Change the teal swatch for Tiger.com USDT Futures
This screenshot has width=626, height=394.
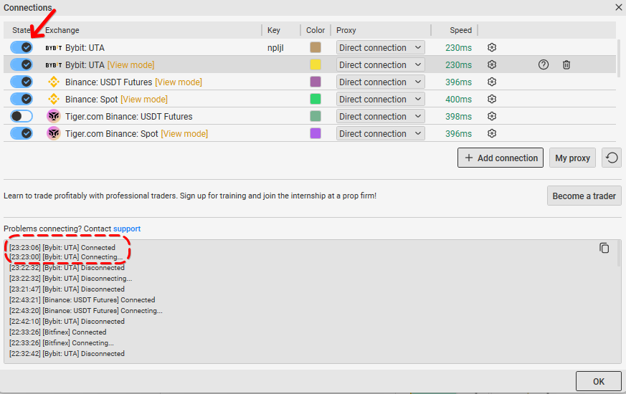(x=316, y=116)
